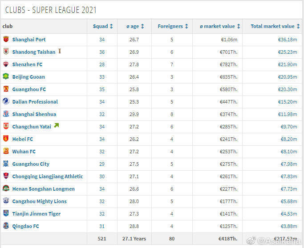Click the Shanghai Port club crest
Image resolution: width=304 pixels, height=248 pixels.
[6, 40]
